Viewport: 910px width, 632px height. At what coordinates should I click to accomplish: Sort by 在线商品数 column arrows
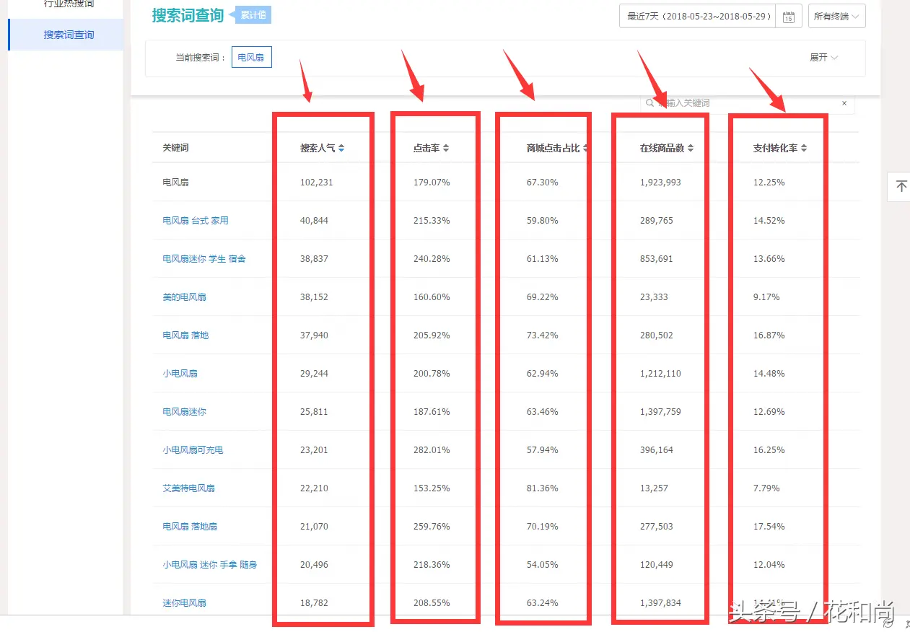pyautogui.click(x=691, y=148)
